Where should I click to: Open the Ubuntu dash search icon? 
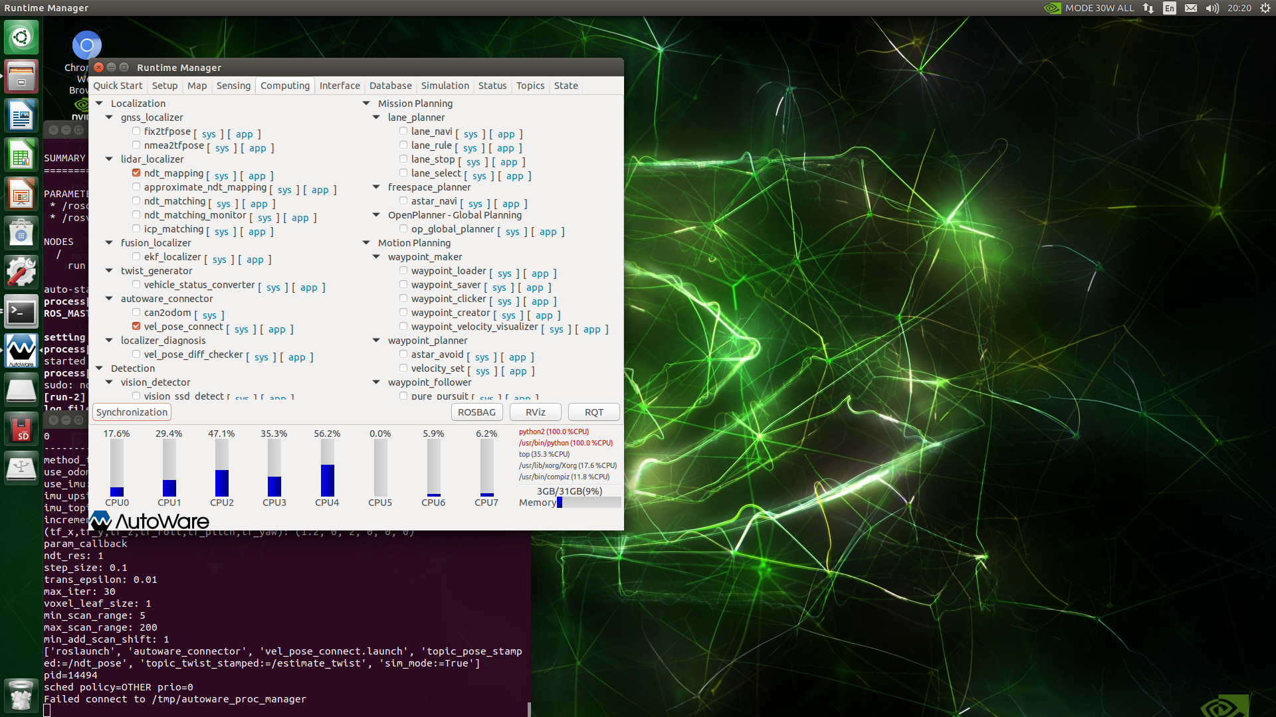pos(21,37)
